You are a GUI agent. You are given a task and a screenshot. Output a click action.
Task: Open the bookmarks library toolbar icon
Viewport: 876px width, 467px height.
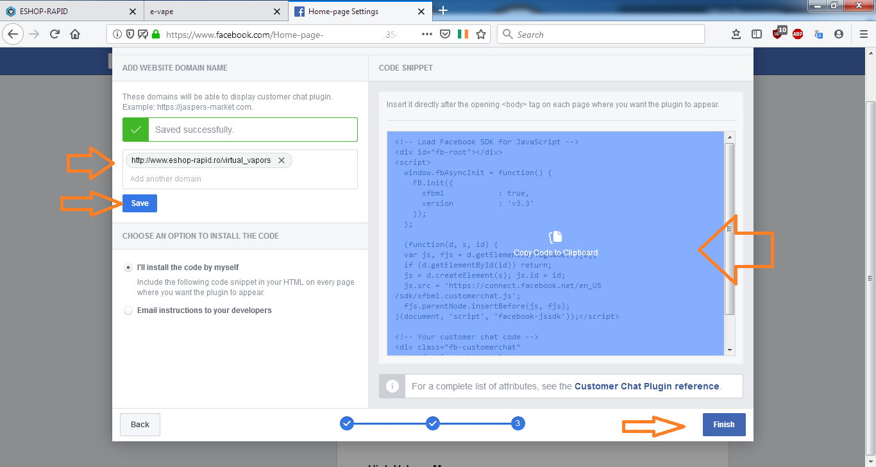[x=736, y=35]
